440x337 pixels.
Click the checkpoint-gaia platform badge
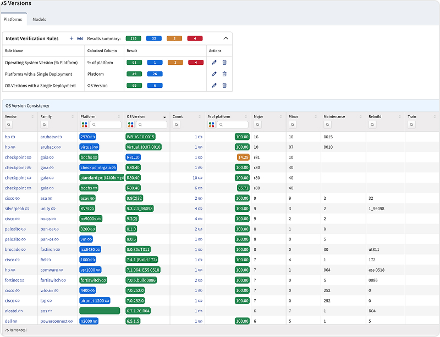coord(97,167)
